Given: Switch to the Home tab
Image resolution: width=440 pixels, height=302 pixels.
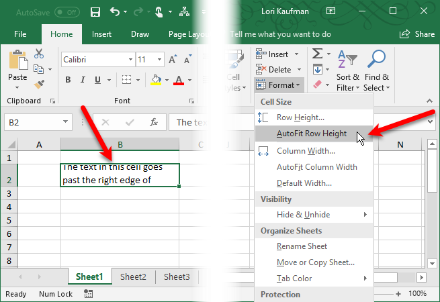Looking at the screenshot, I should coord(61,34).
